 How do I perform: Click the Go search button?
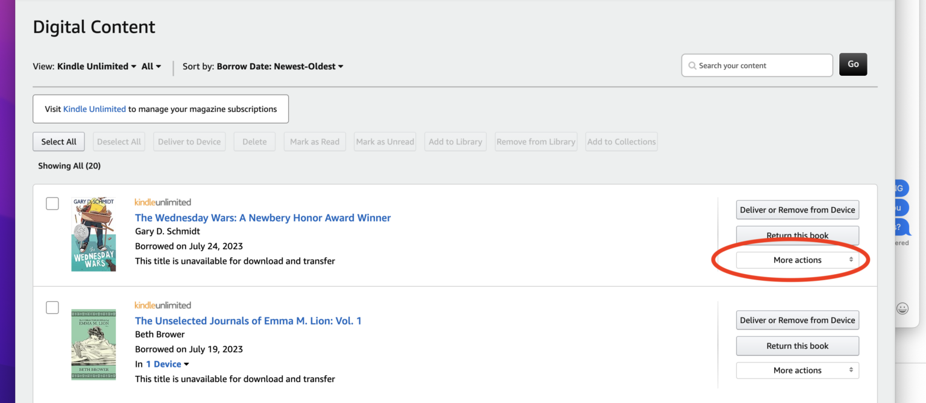[x=853, y=64]
